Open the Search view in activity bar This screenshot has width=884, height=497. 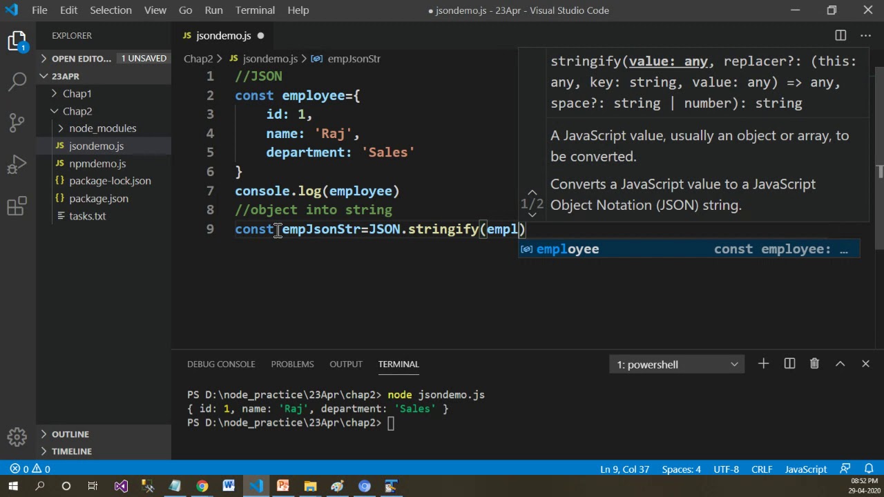[17, 82]
